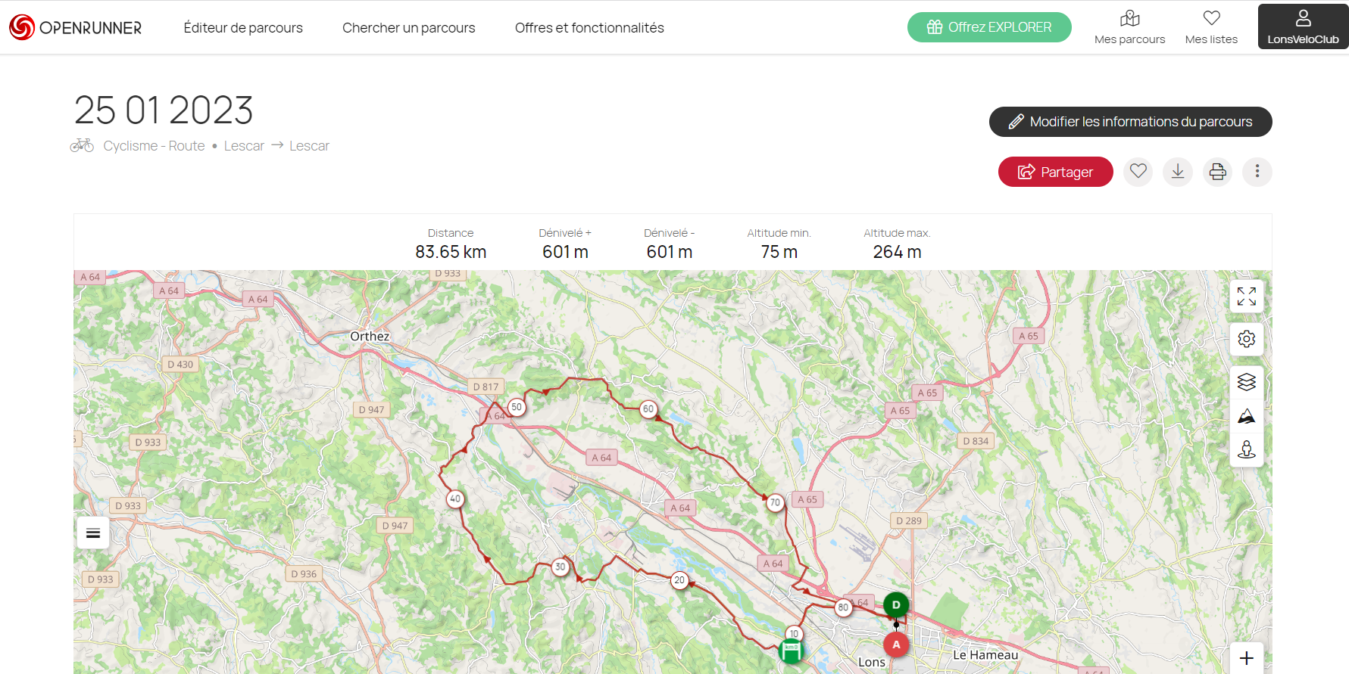Click the Altitude max. value 264 m
The width and height of the screenshot is (1349, 674).
897,252
